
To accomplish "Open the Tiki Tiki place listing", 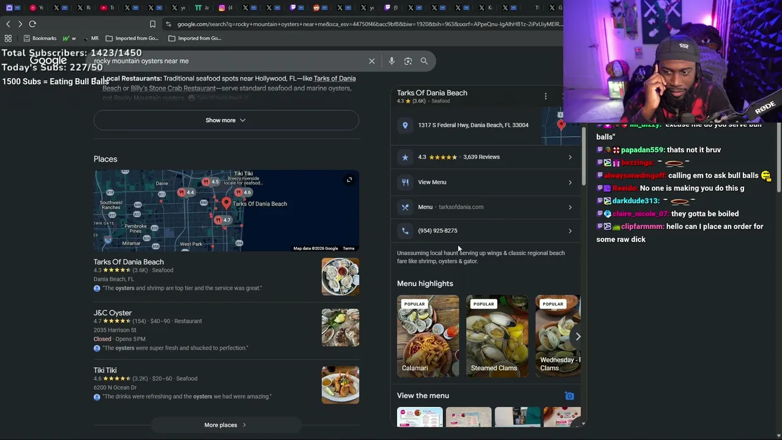I will click(x=105, y=370).
